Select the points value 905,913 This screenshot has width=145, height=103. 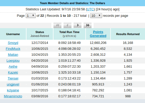(x=98, y=84)
